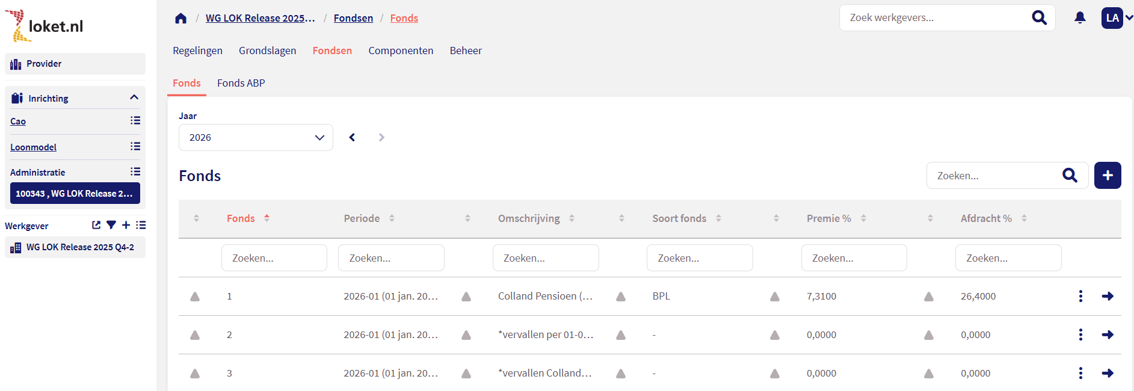
Task: Expand the LA user account menu
Action: (x=1117, y=18)
